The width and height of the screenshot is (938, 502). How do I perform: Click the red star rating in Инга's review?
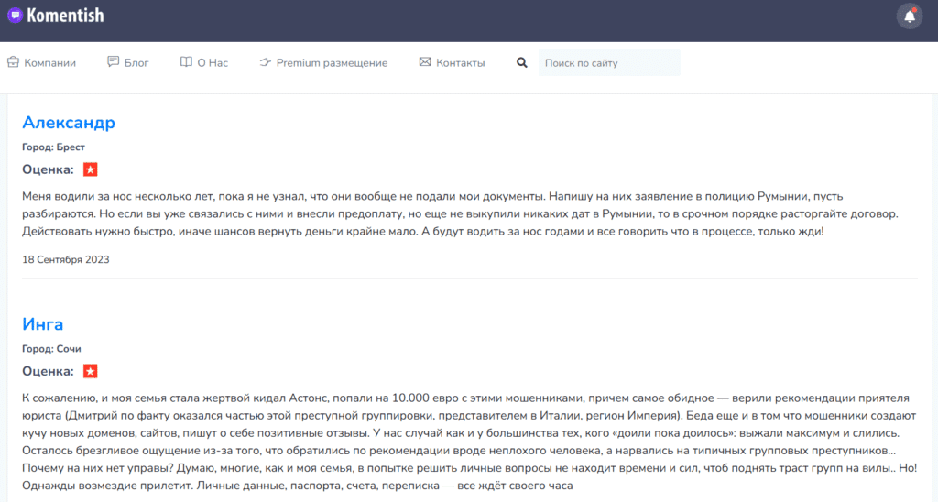pyautogui.click(x=90, y=371)
